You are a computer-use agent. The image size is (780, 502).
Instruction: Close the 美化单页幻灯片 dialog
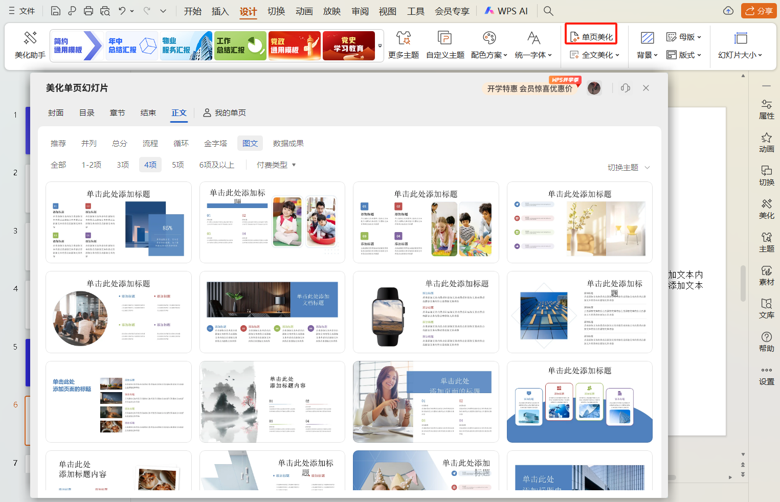(x=646, y=88)
